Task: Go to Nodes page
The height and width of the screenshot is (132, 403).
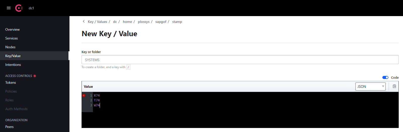Action: pyautogui.click(x=10, y=47)
